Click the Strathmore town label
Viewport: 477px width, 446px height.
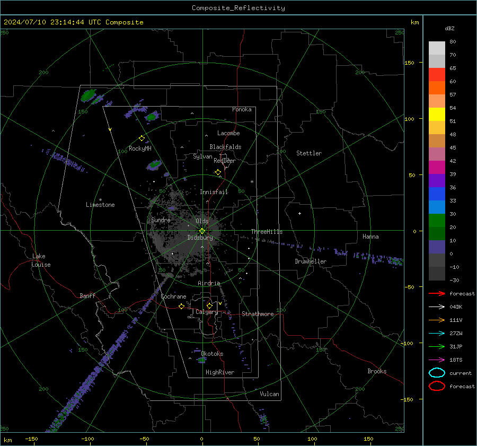(x=258, y=314)
